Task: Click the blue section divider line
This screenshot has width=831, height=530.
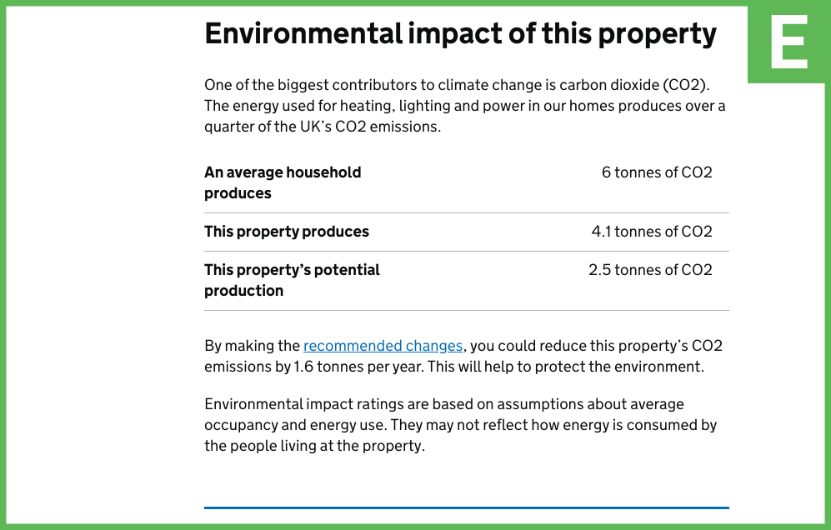Action: [x=467, y=507]
